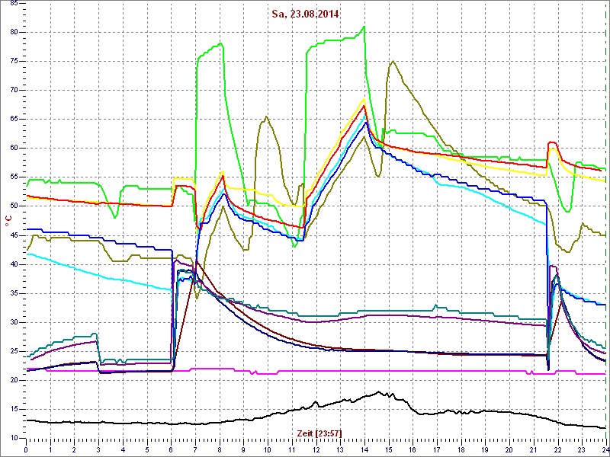This screenshot has width=610, height=457.
Task: Click hour 21 on the time axis
Action: (534, 449)
